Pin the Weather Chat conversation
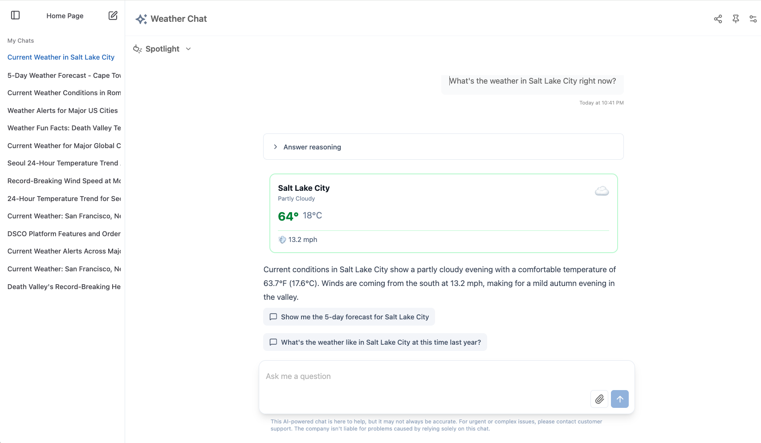The image size is (761, 443). pos(736,19)
